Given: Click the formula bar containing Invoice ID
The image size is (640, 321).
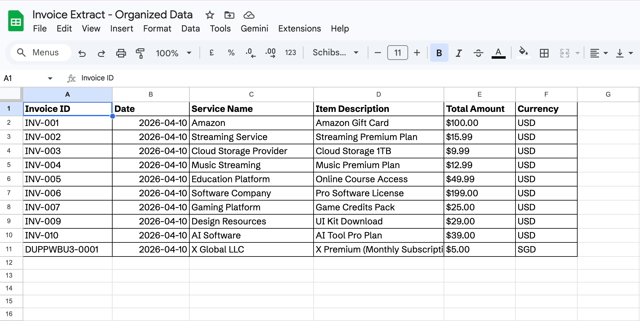Looking at the screenshot, I should tap(358, 78).
